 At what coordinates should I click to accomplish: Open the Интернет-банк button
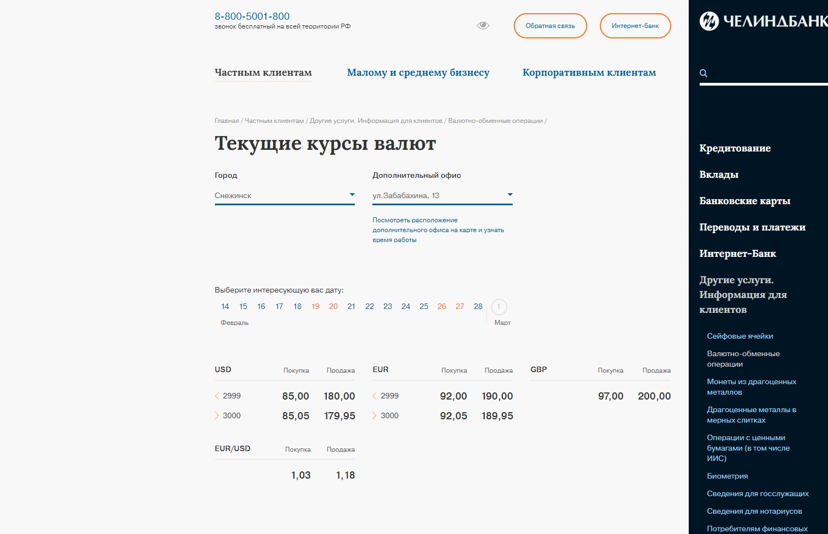[x=635, y=26]
